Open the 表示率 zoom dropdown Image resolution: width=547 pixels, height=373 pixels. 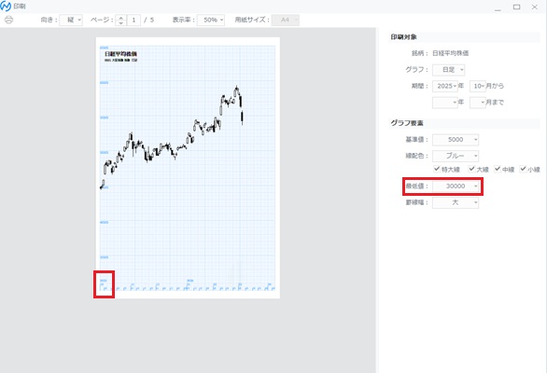click(x=211, y=20)
